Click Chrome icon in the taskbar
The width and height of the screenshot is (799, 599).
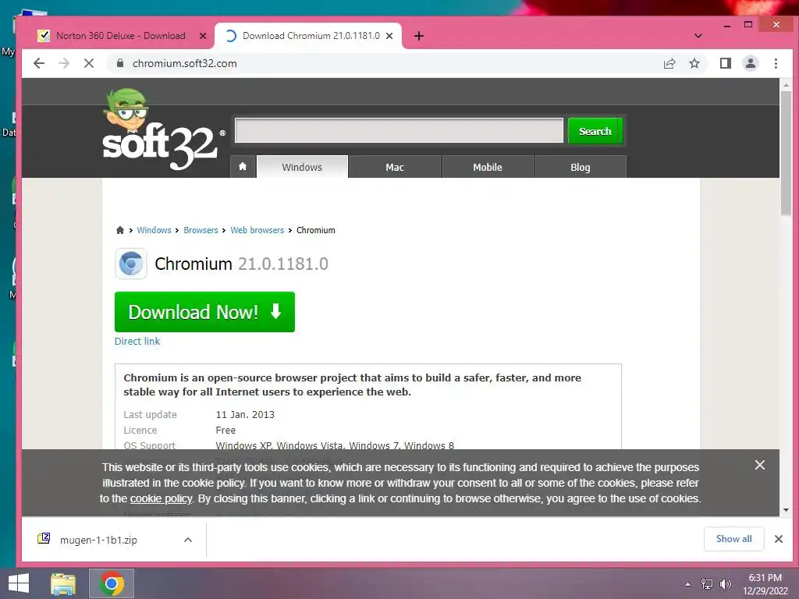click(x=112, y=583)
